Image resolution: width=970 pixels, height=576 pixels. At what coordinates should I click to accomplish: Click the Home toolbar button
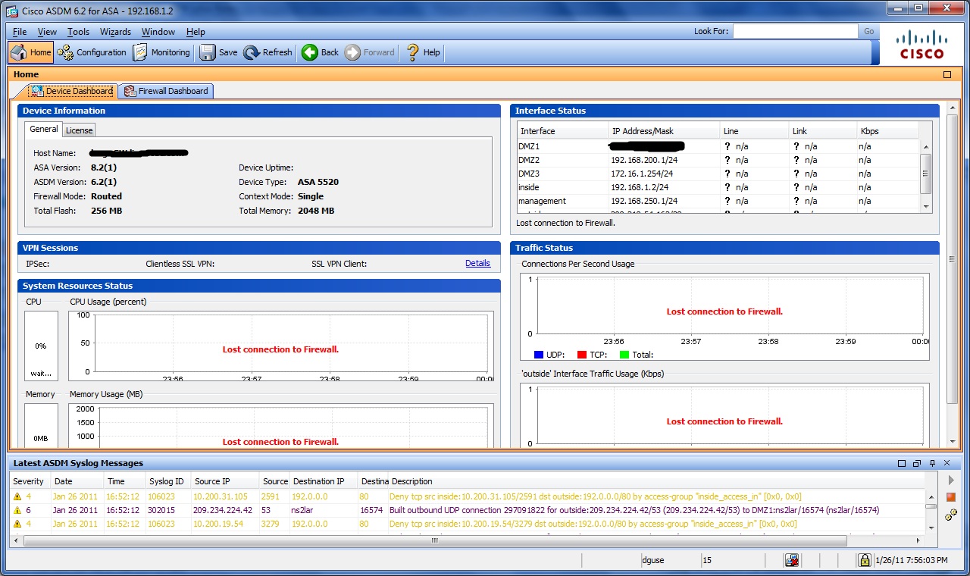[31, 52]
